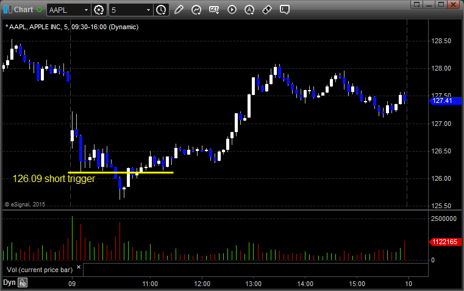Select the '126.09 short trigger' text annotation
Viewport: 464px width, 291px height.
54,179
